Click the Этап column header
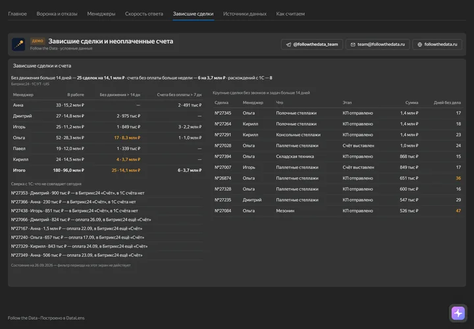 coord(347,103)
